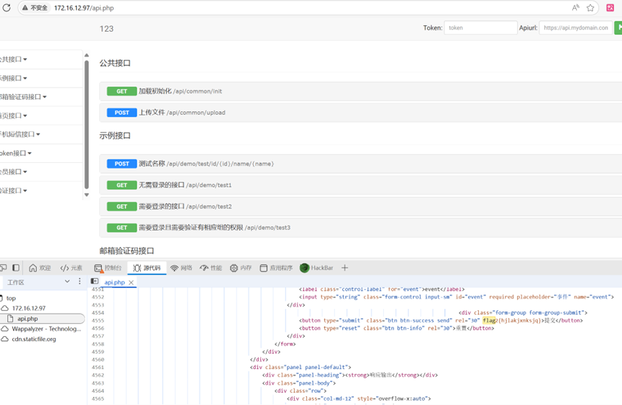Add page to favorites with star icon

point(590,7)
